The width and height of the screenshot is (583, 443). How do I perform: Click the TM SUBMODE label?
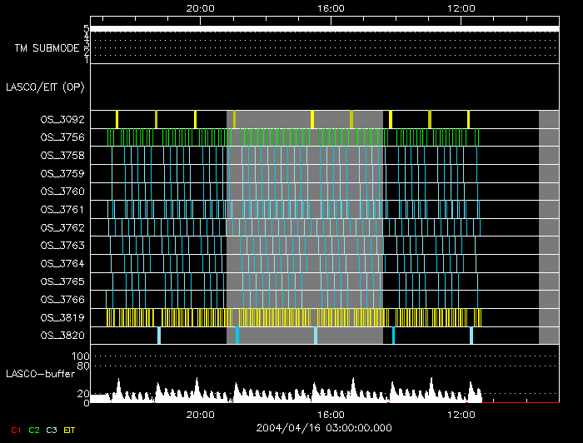47,48
